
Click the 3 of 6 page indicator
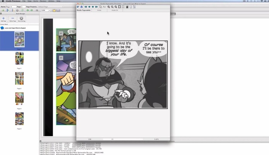tap(156, 139)
